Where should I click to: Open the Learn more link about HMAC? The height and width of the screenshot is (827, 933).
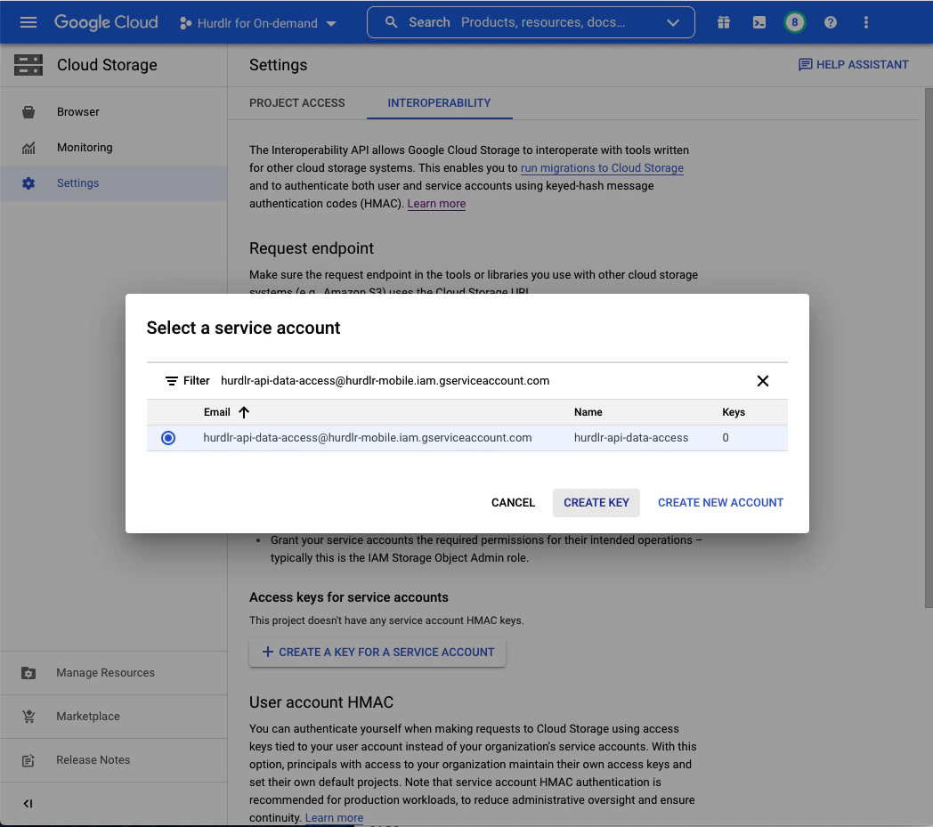click(x=436, y=204)
